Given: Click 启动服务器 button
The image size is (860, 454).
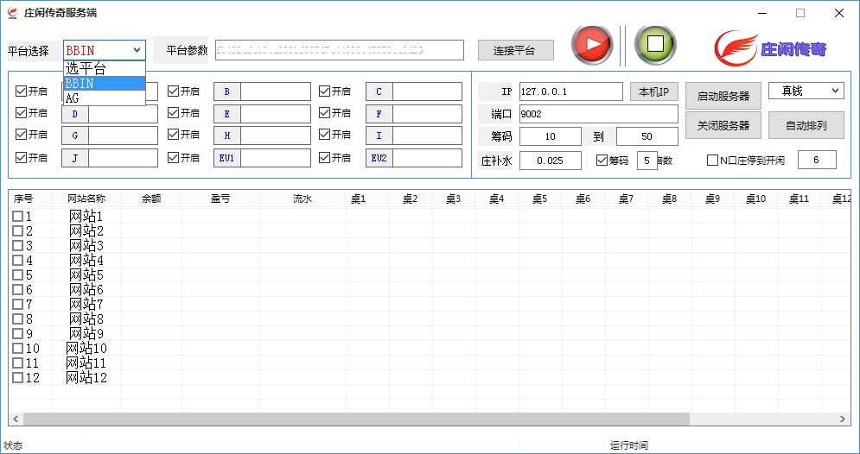Looking at the screenshot, I should pos(723,96).
